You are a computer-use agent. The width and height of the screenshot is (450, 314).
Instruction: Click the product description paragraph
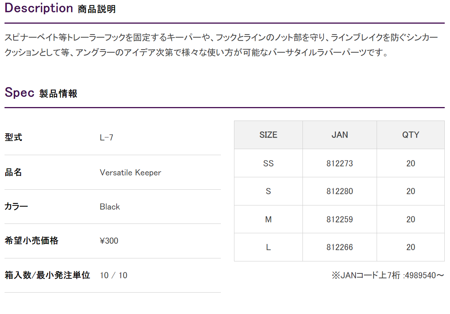point(221,45)
